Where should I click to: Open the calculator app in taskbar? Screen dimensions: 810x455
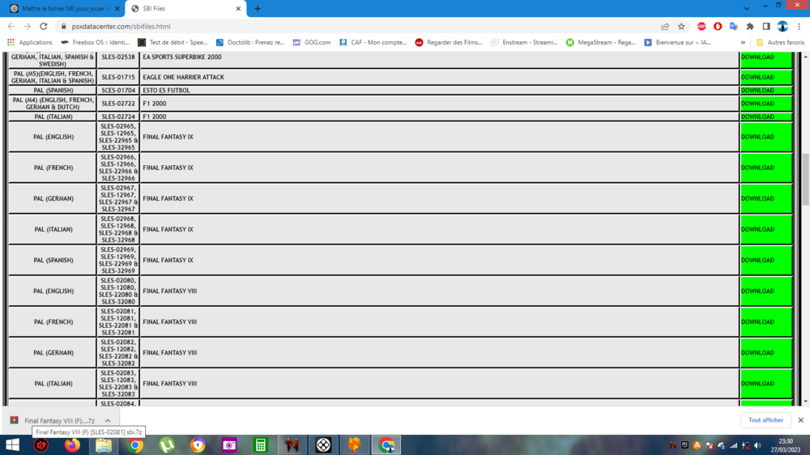[x=261, y=445]
